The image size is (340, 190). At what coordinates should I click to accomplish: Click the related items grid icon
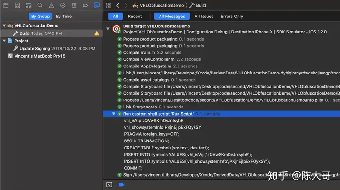109,5
